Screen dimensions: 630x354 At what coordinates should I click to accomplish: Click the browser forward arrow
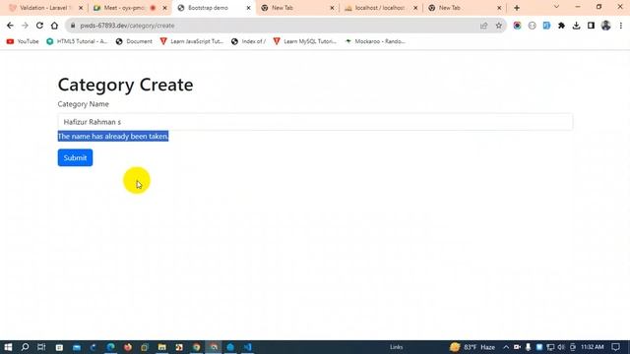click(x=25, y=26)
